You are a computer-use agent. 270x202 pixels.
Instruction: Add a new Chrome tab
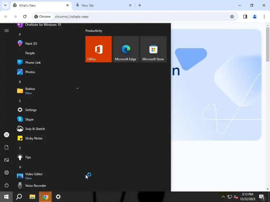pyautogui.click(x=140, y=5)
